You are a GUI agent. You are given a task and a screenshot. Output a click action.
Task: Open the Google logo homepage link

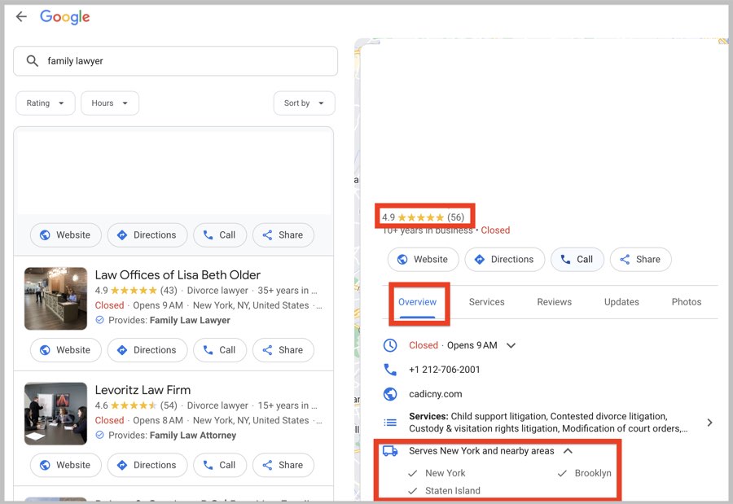tap(64, 17)
